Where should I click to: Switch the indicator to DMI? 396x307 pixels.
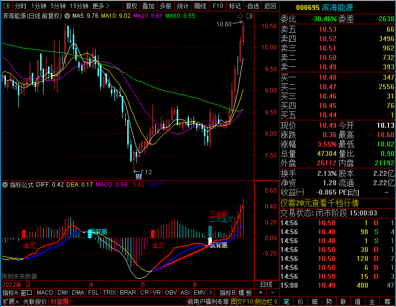(x=62, y=293)
